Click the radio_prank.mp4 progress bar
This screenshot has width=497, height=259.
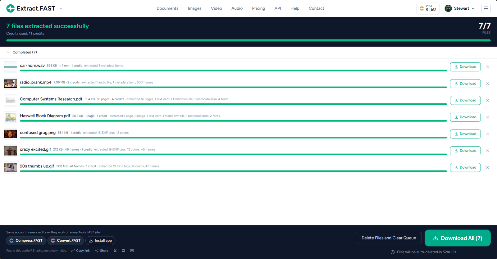click(233, 87)
